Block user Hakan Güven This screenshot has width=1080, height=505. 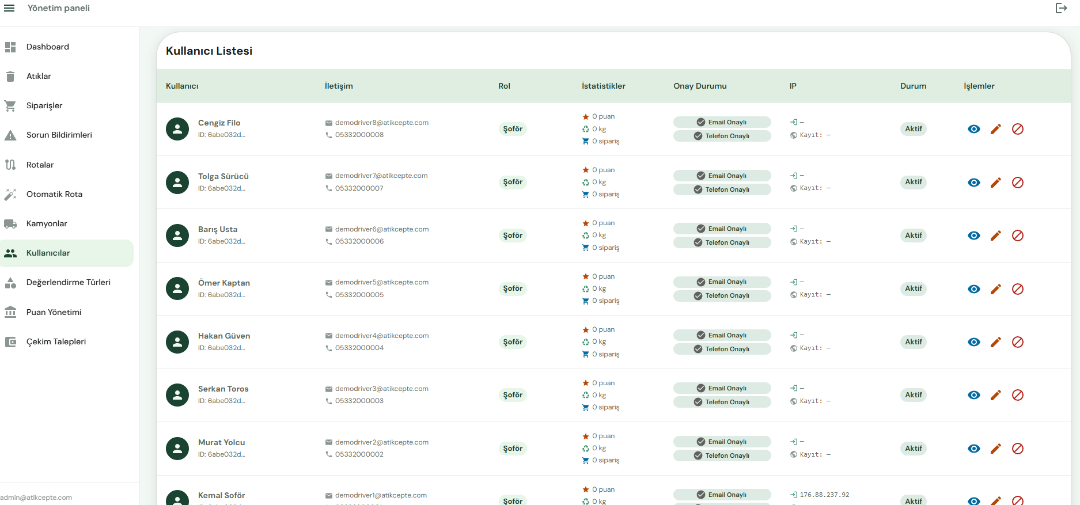pyautogui.click(x=1018, y=342)
